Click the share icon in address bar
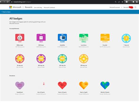 click(x=119, y=2)
